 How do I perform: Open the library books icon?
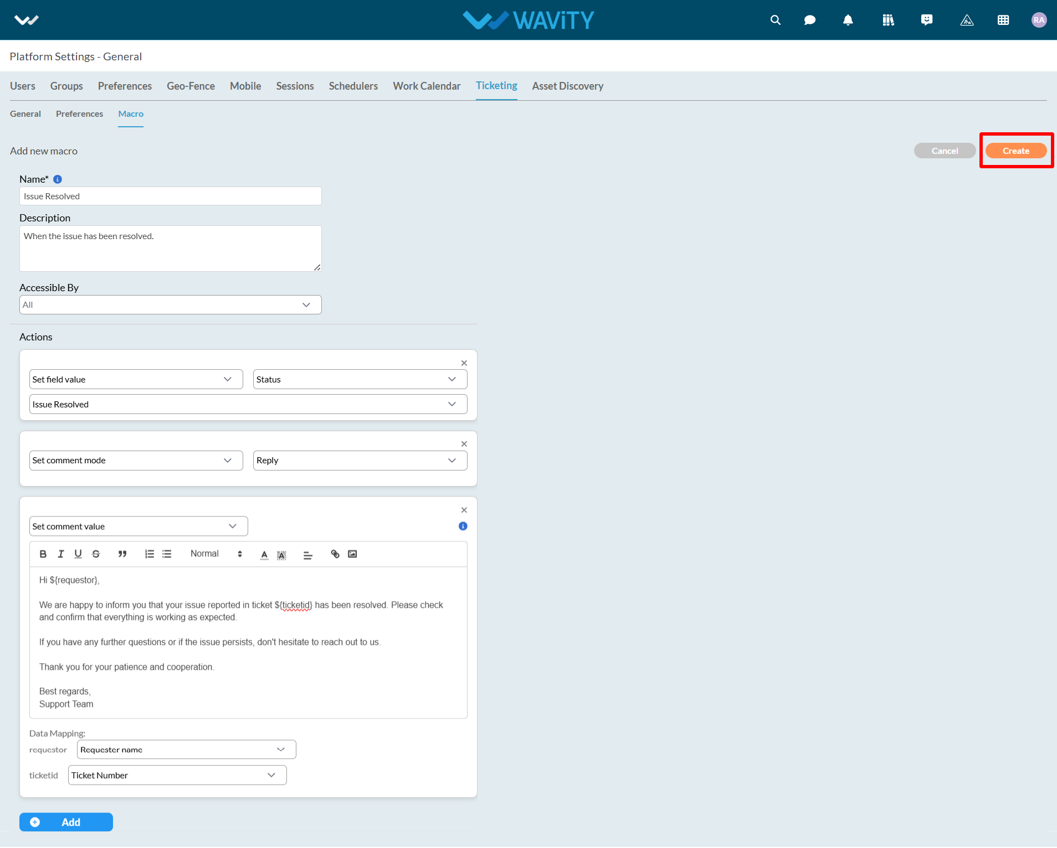tap(888, 20)
